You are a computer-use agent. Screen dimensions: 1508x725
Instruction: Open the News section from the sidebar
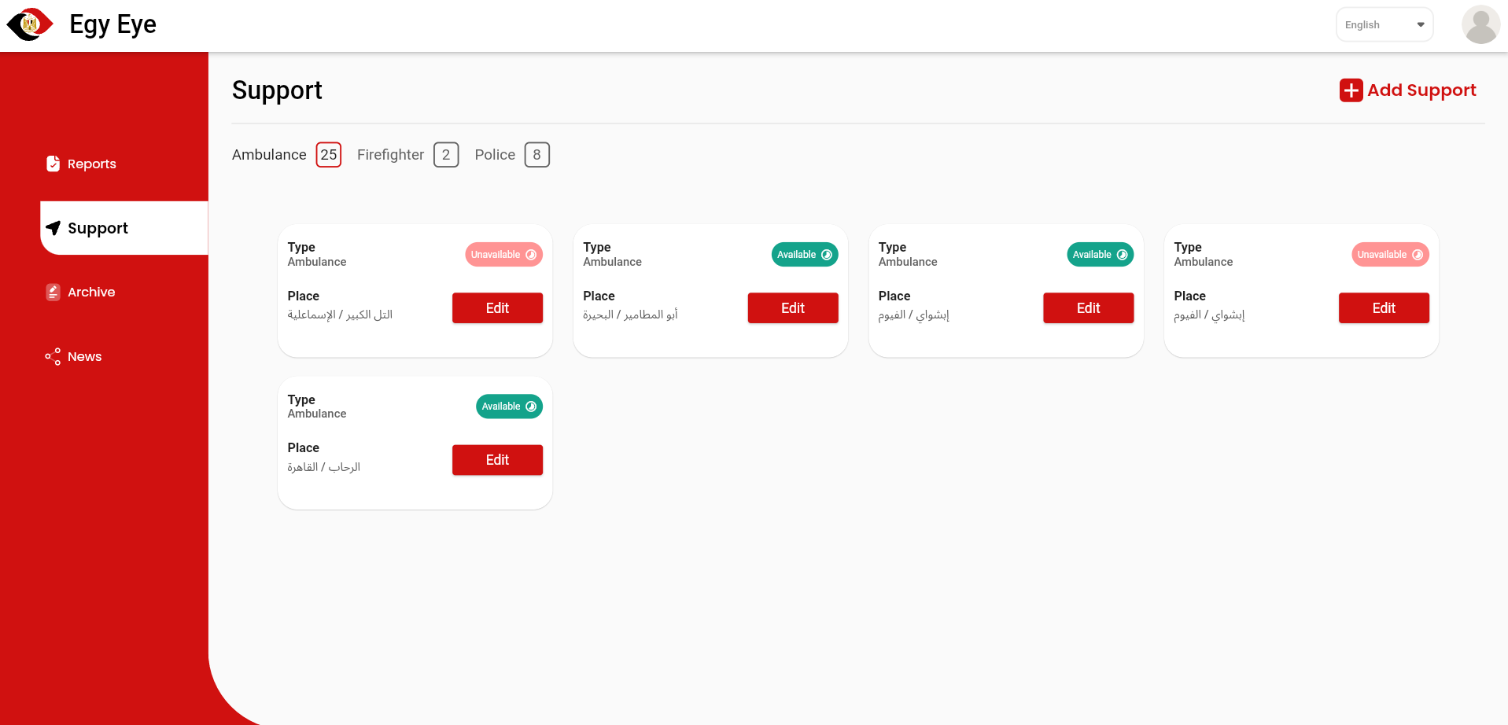[83, 356]
